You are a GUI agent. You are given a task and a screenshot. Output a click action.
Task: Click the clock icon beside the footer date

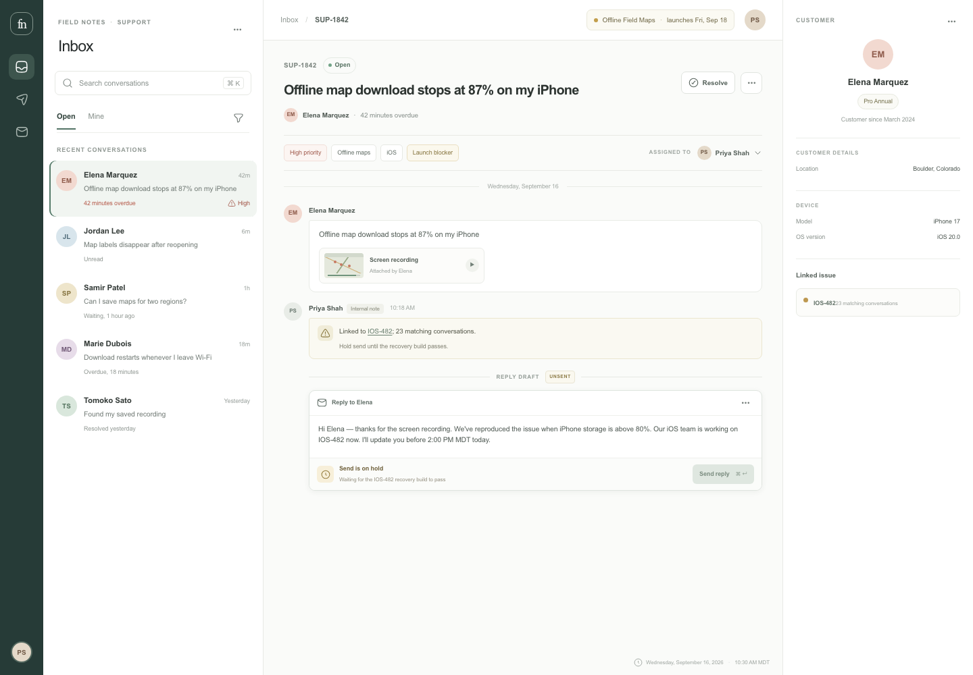click(638, 663)
